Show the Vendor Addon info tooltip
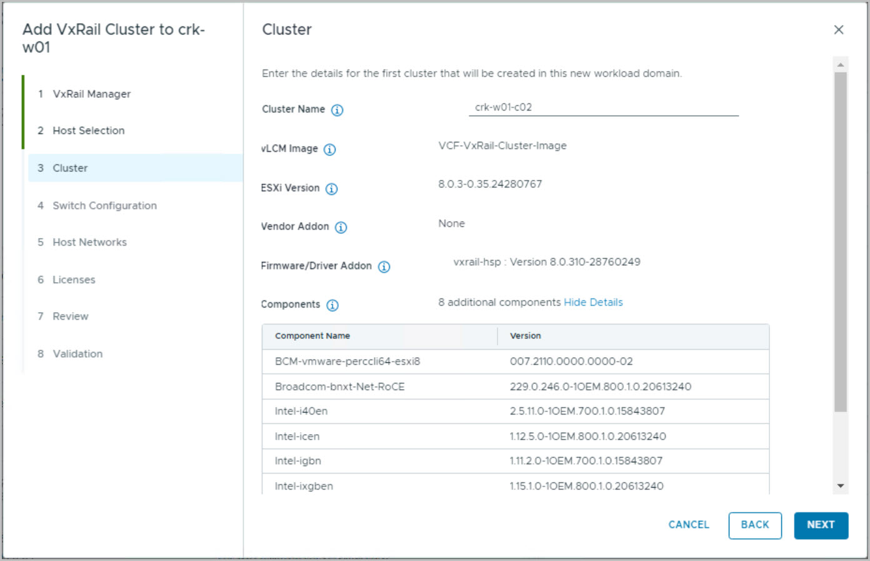This screenshot has height=561, width=870. pos(341,228)
